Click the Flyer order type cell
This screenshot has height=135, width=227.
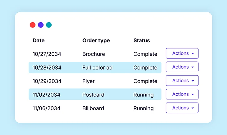tap(88, 81)
